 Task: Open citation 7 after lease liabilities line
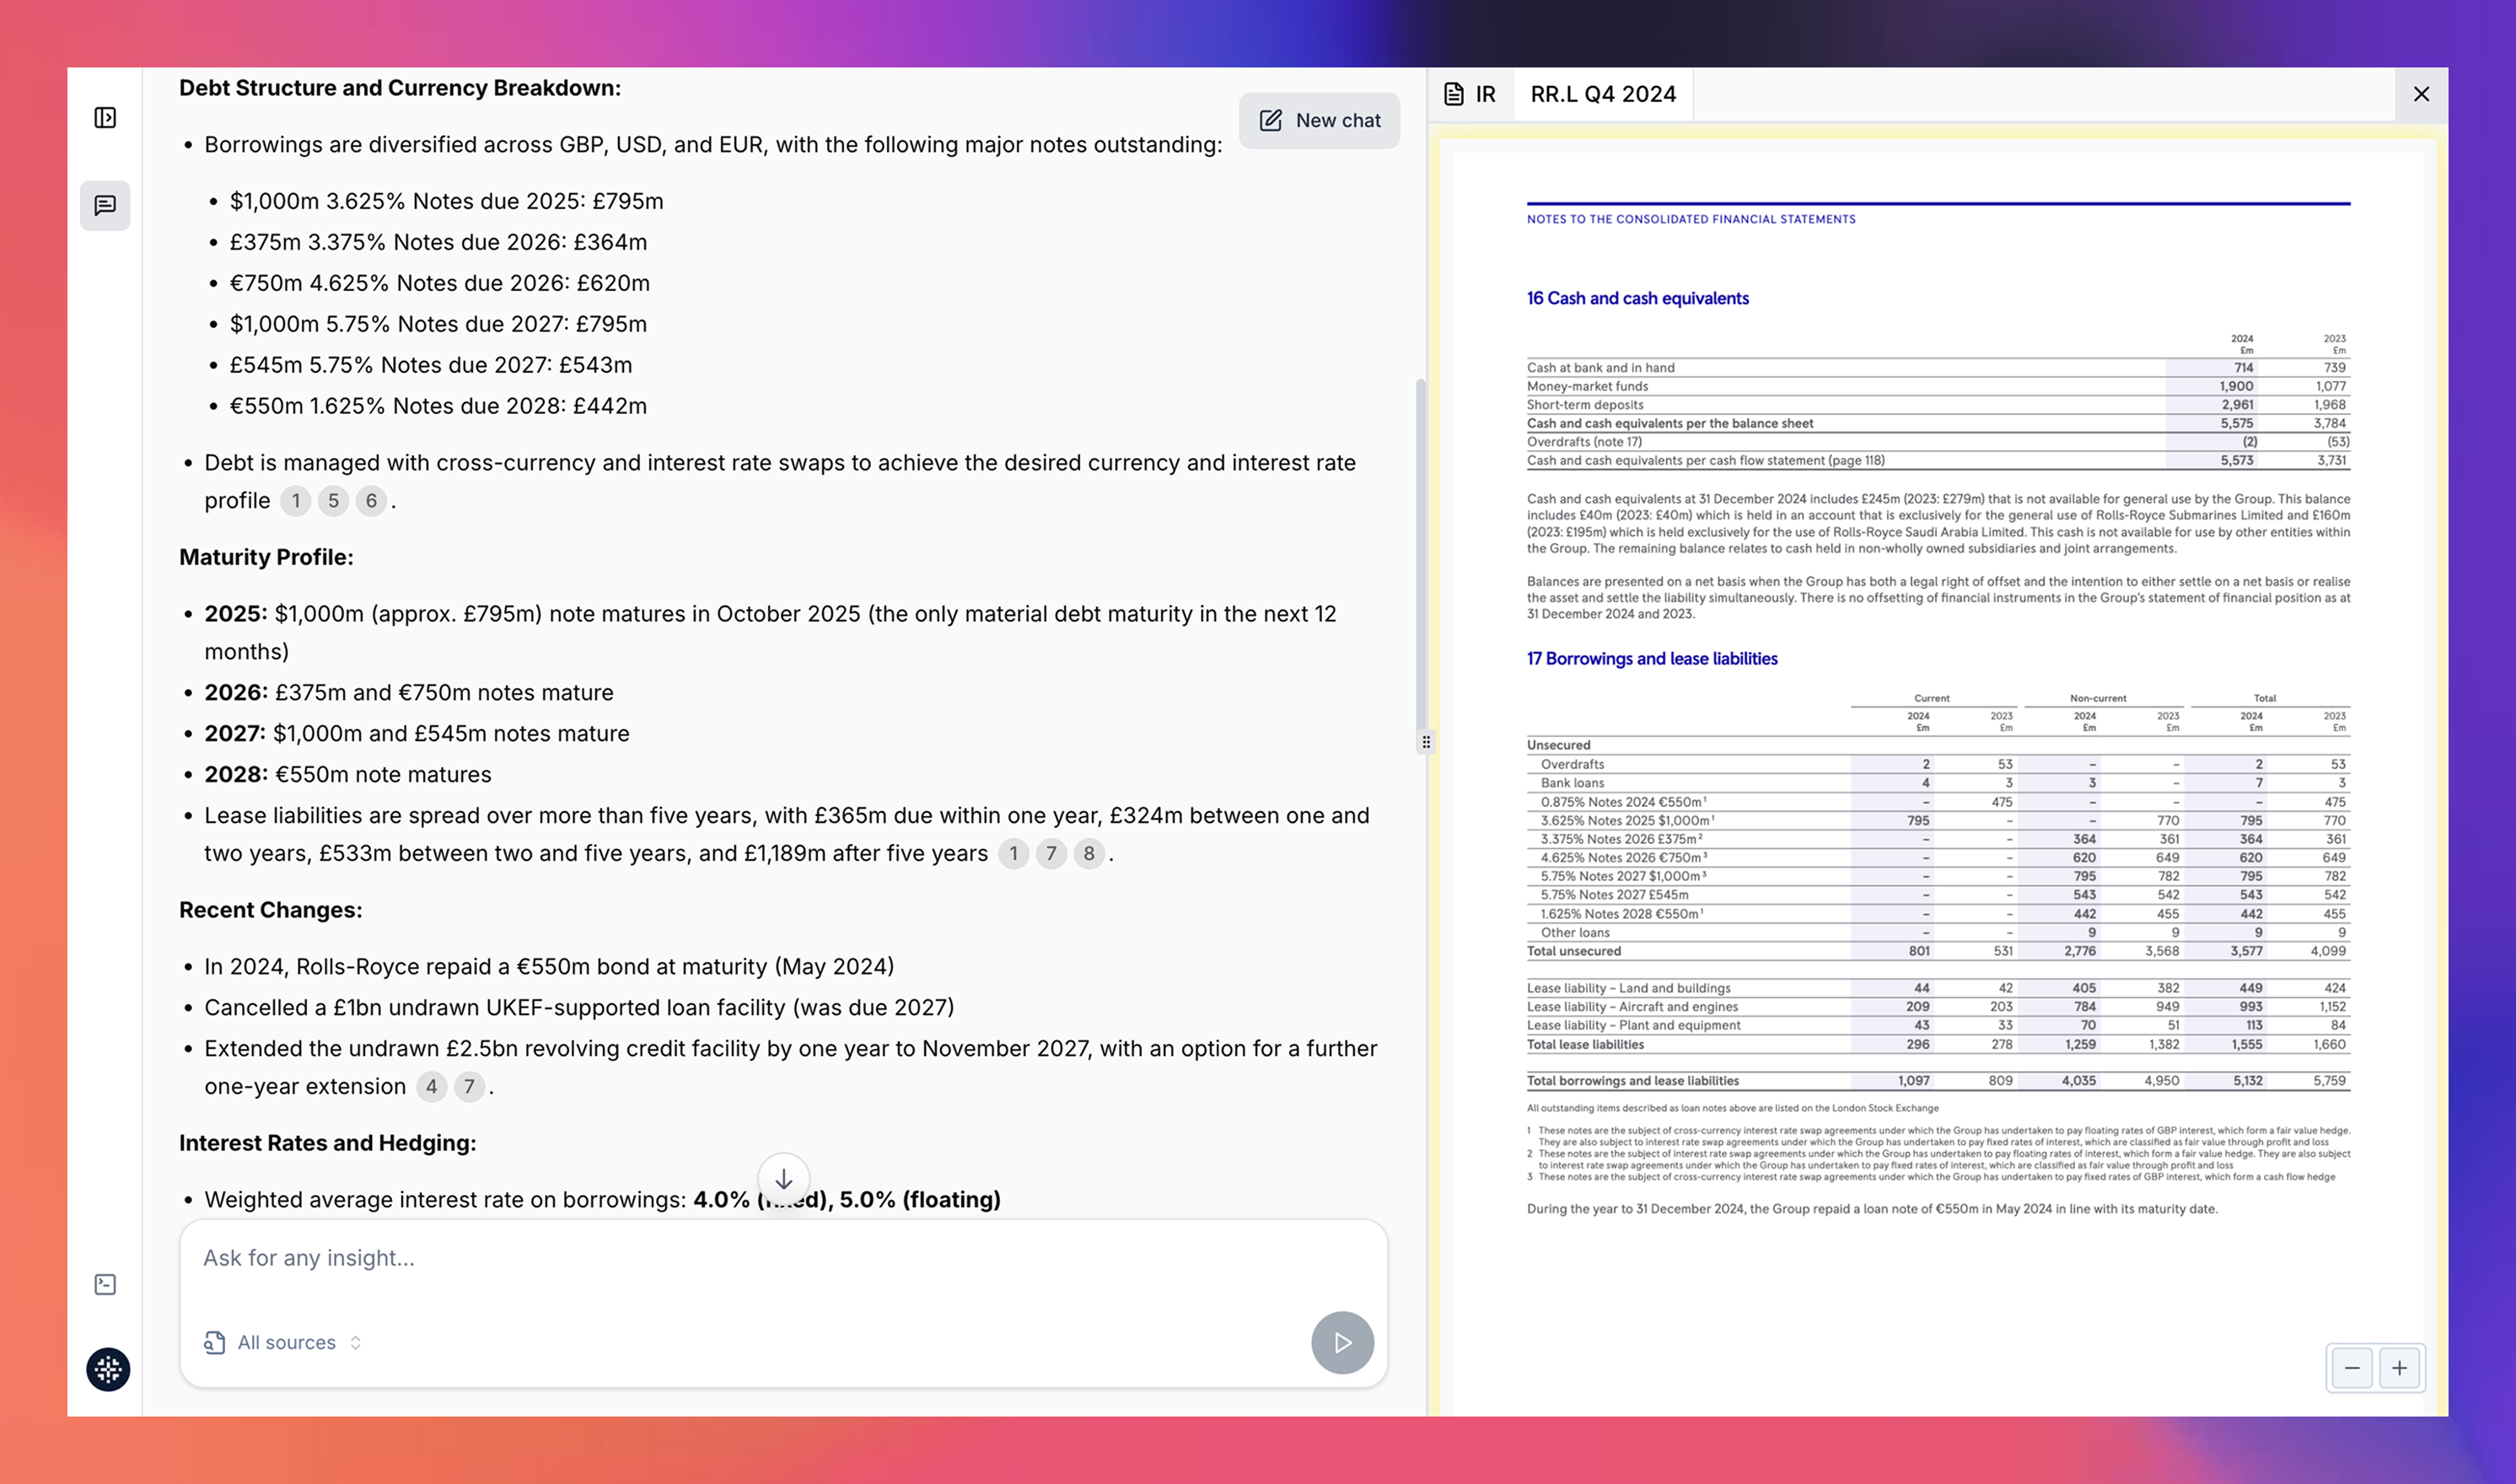pos(1051,854)
